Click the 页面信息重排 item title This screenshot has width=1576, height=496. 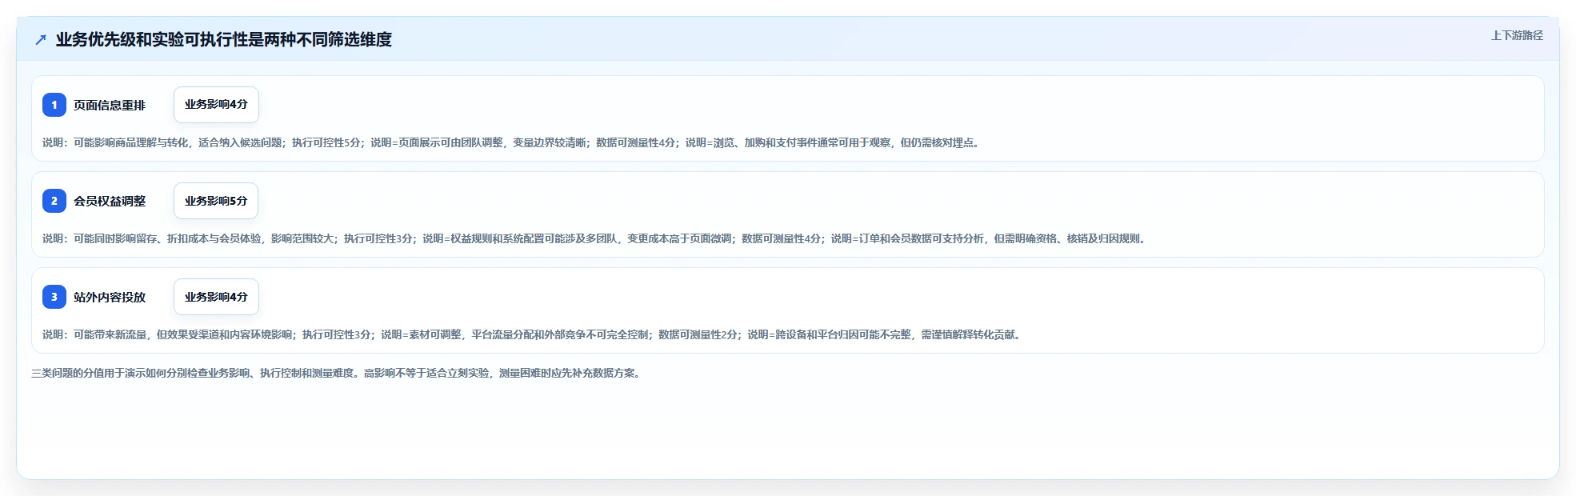[x=110, y=105]
